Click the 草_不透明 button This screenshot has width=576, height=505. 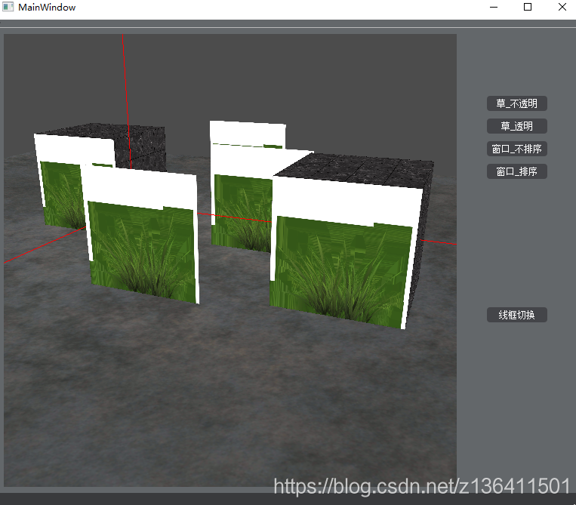pos(517,103)
